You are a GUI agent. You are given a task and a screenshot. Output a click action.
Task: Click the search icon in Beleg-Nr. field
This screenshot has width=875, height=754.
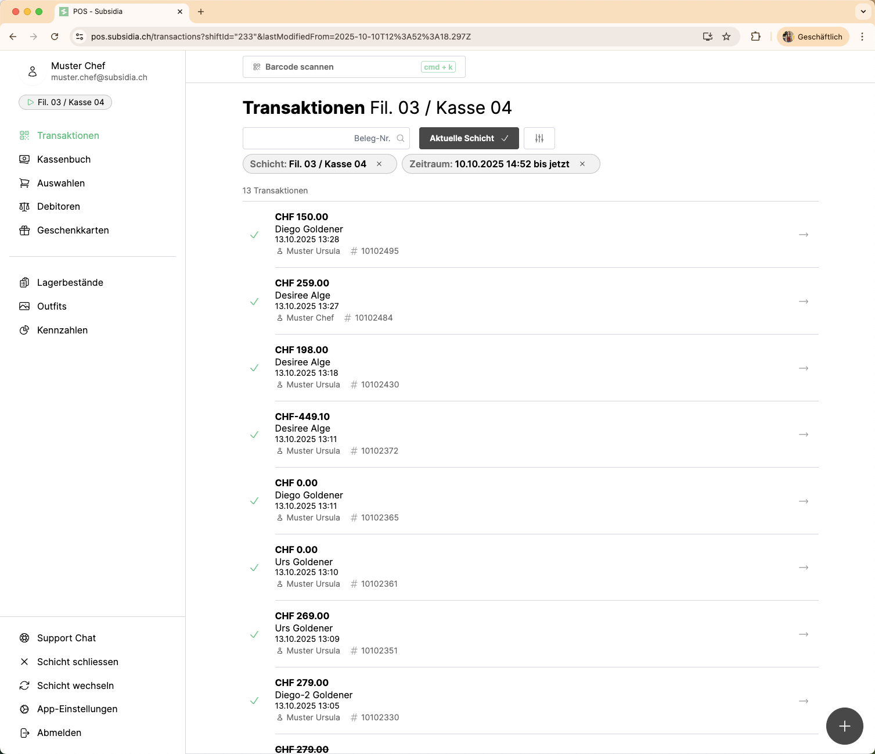pyautogui.click(x=401, y=138)
